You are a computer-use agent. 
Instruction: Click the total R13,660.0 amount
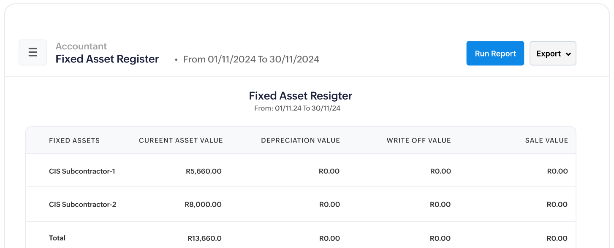coord(204,238)
